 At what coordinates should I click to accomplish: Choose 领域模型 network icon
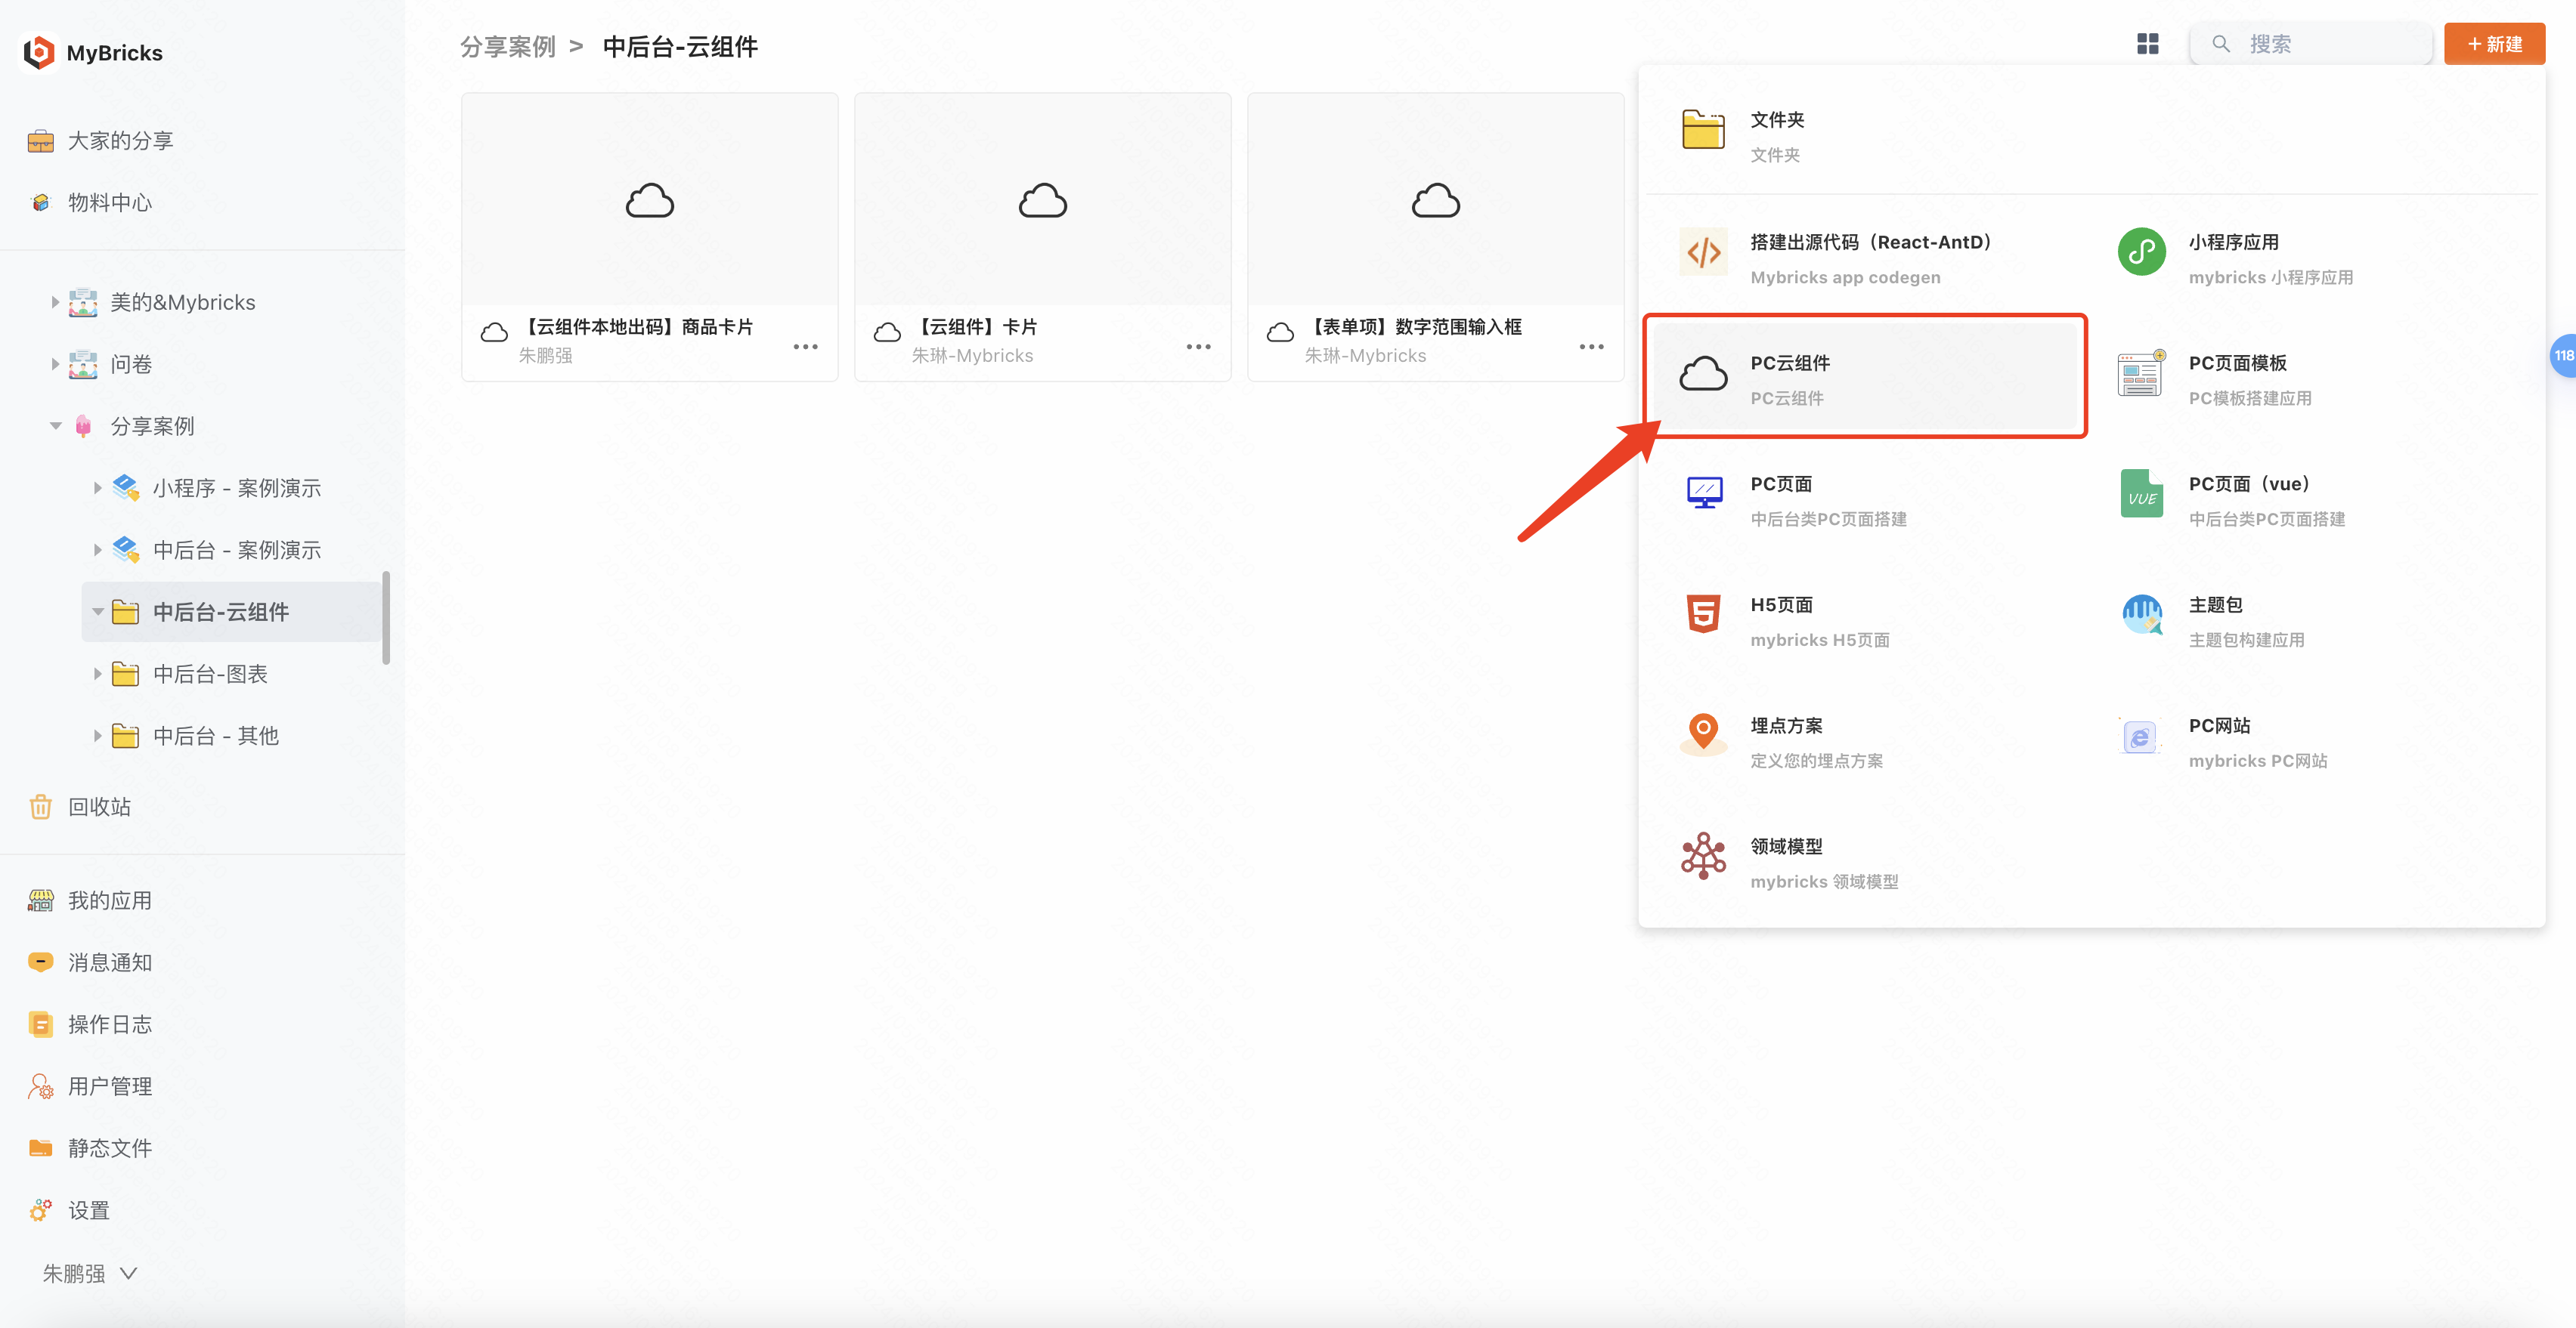[x=1704, y=857]
